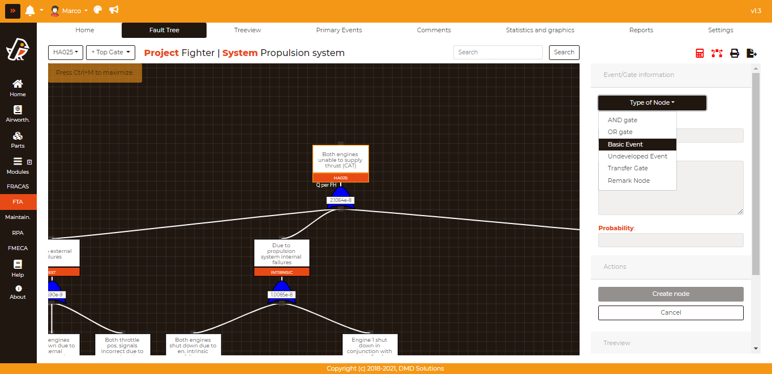Viewport: 772px width, 374px height.
Task: Click the announcements megaphone icon
Action: [x=114, y=10]
